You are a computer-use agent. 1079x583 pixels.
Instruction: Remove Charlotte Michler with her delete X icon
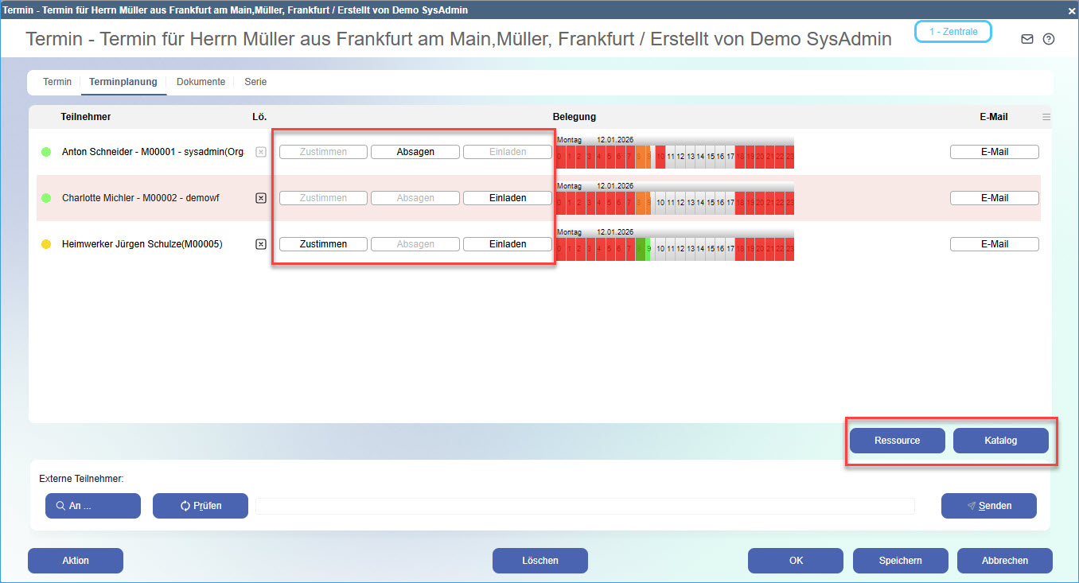260,198
